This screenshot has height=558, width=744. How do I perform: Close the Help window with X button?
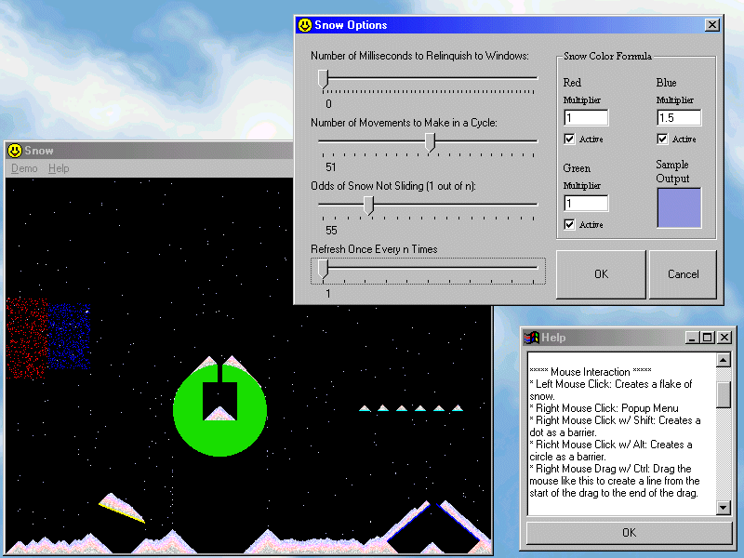pyautogui.click(x=724, y=338)
